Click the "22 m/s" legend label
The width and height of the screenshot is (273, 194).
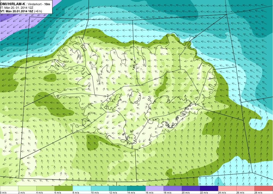point(204,193)
